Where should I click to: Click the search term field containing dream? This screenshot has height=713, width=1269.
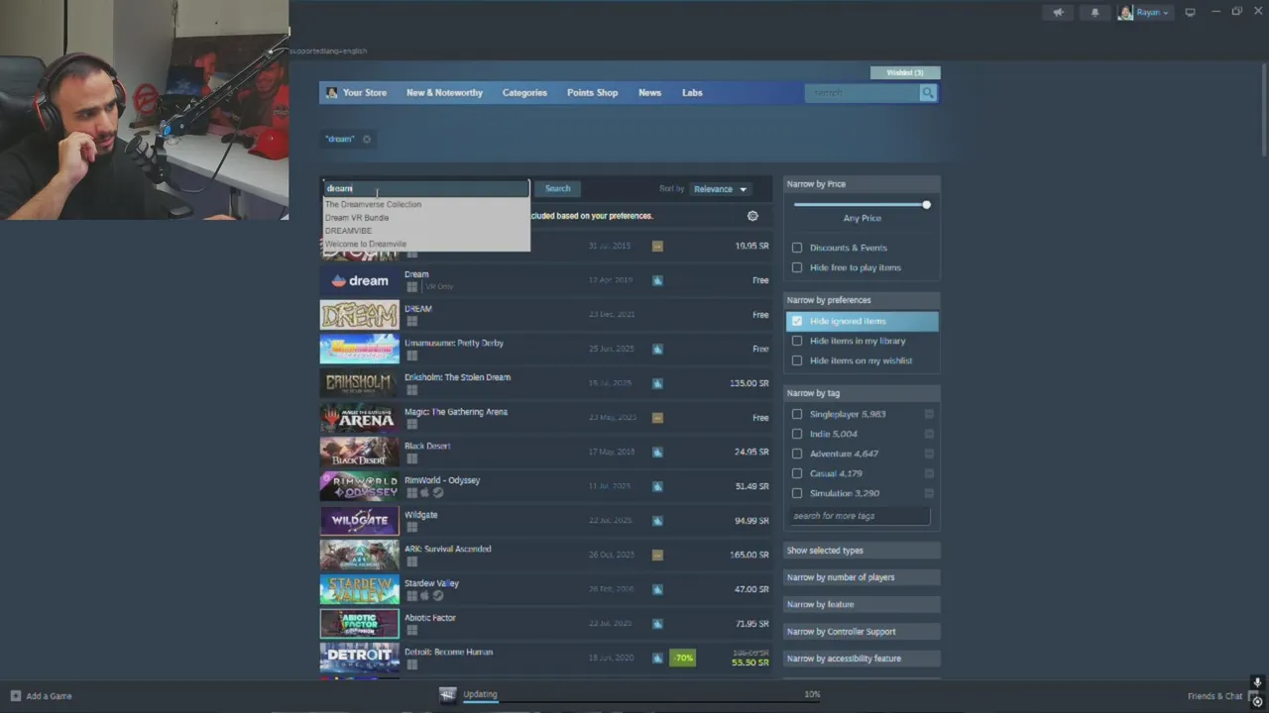pyautogui.click(x=426, y=188)
